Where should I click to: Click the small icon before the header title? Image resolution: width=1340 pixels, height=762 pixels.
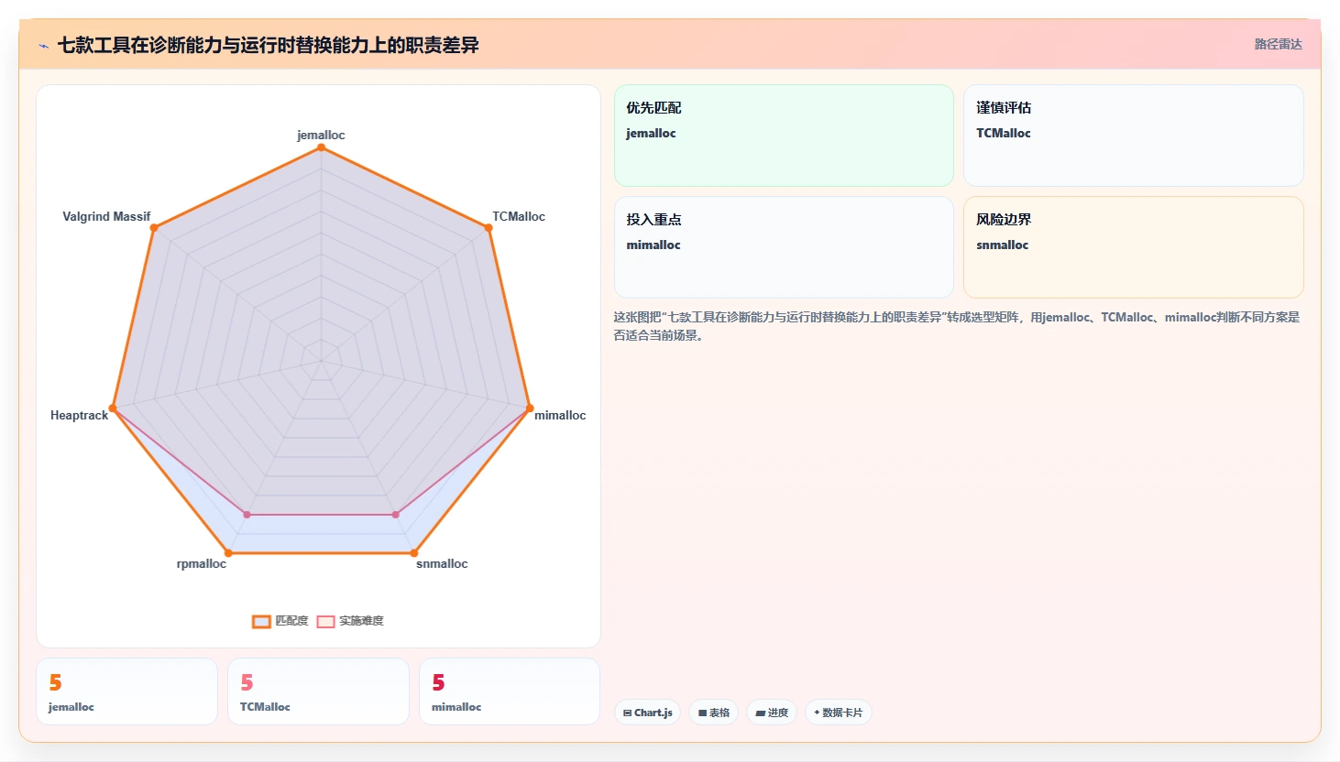pos(43,46)
